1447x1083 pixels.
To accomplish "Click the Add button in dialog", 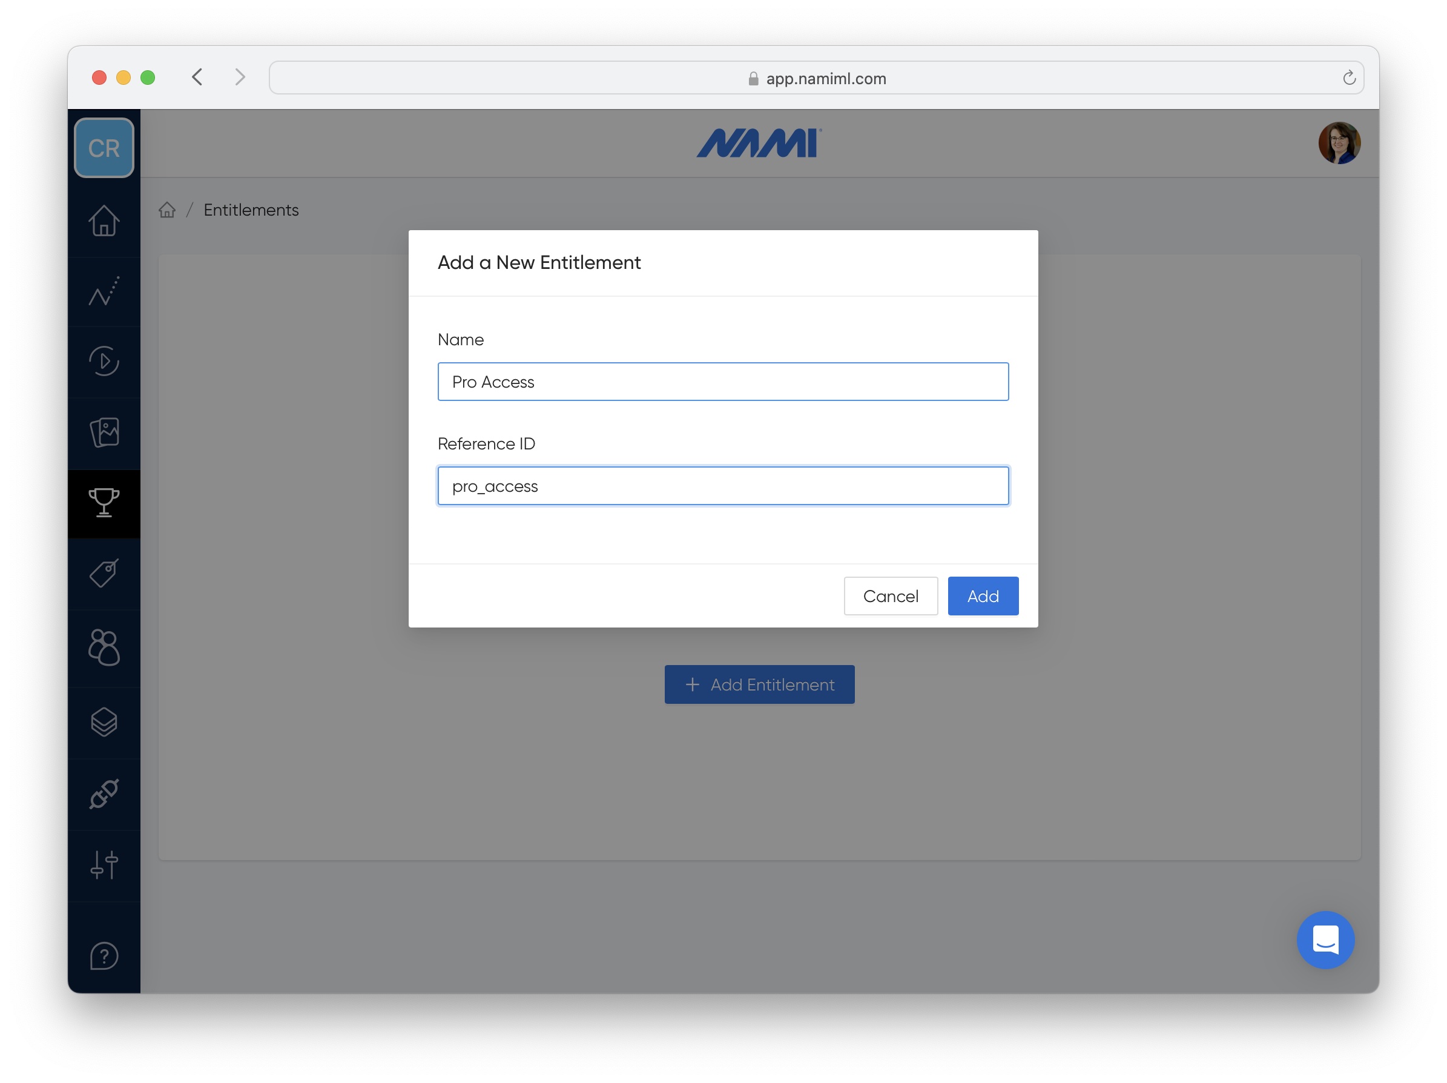I will click(x=983, y=596).
